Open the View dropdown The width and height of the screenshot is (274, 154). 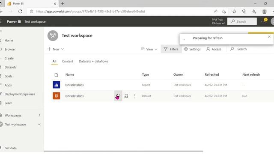(x=149, y=49)
